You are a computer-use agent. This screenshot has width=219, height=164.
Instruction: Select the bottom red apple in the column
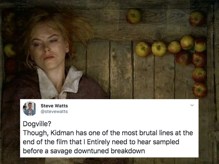pos(199,90)
